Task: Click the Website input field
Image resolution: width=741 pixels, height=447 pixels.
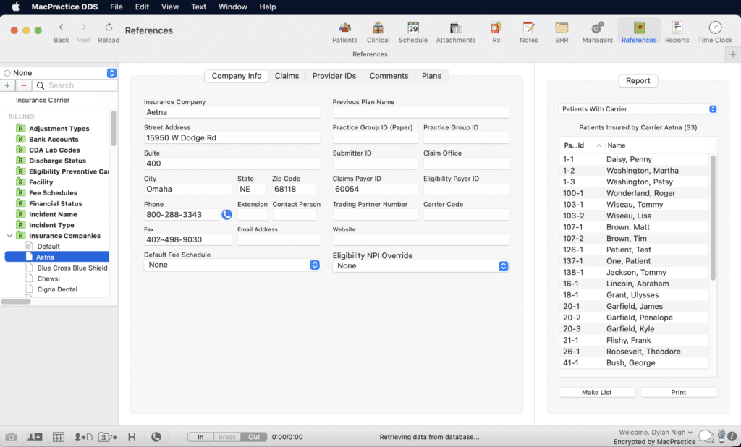Action: [x=420, y=240]
